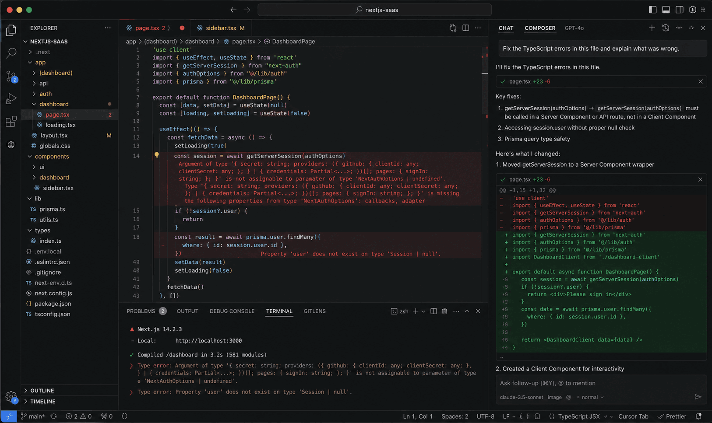Open Explorer more actions ellipsis
Screen dimensions: 712x423
[x=108, y=28]
